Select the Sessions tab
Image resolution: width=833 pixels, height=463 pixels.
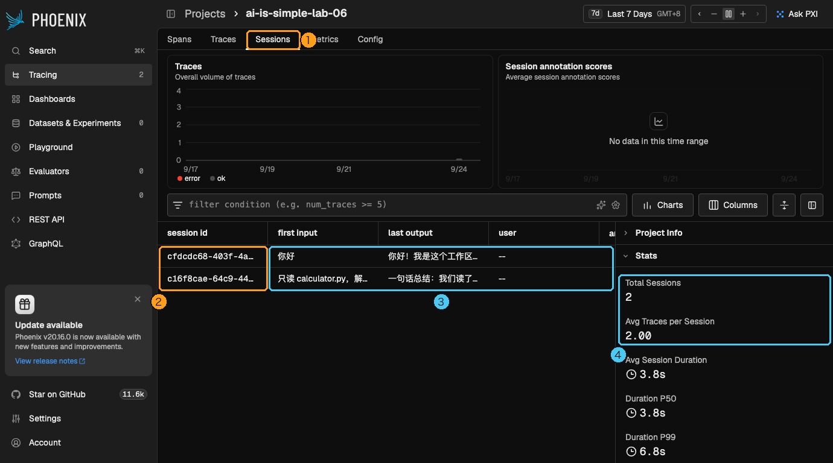click(x=273, y=39)
